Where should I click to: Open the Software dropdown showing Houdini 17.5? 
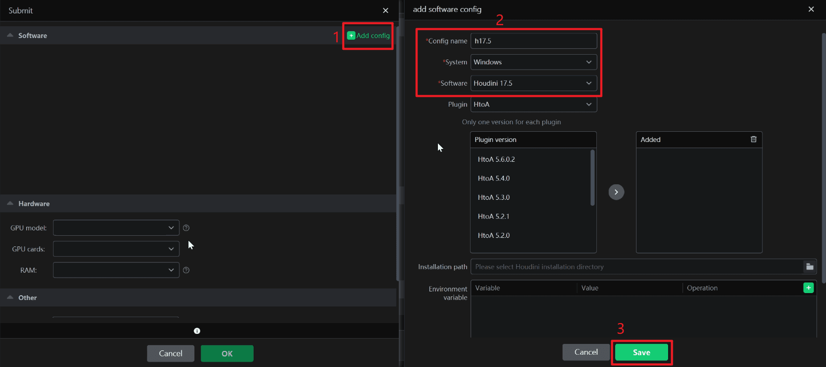(533, 83)
